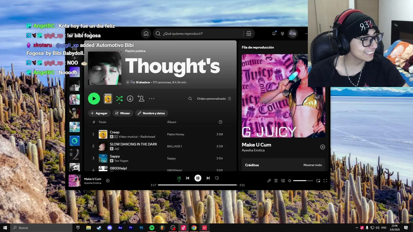Open notifications bell in Spotify
Viewport: 413px width, 232px height.
point(274,34)
